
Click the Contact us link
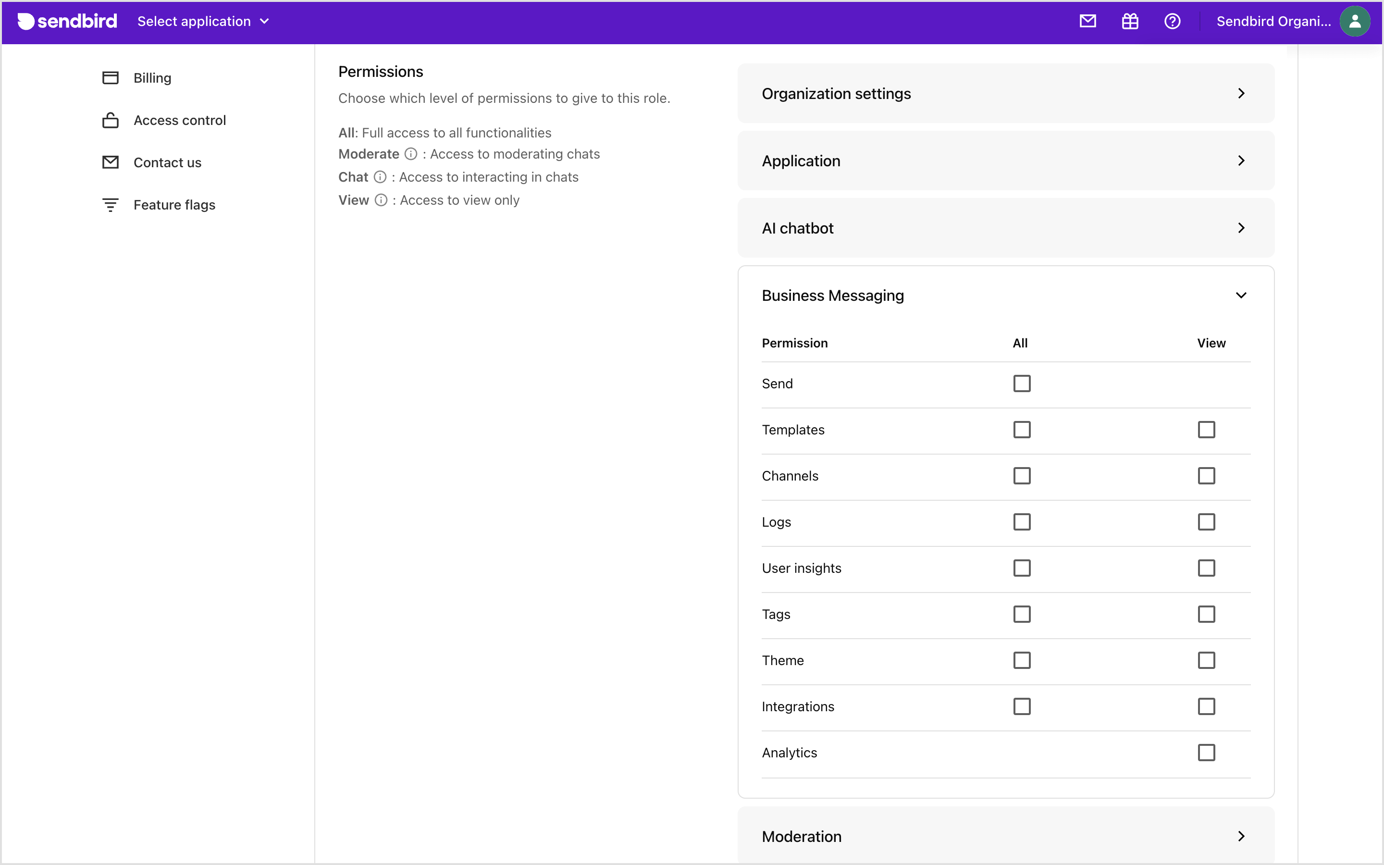click(168, 162)
